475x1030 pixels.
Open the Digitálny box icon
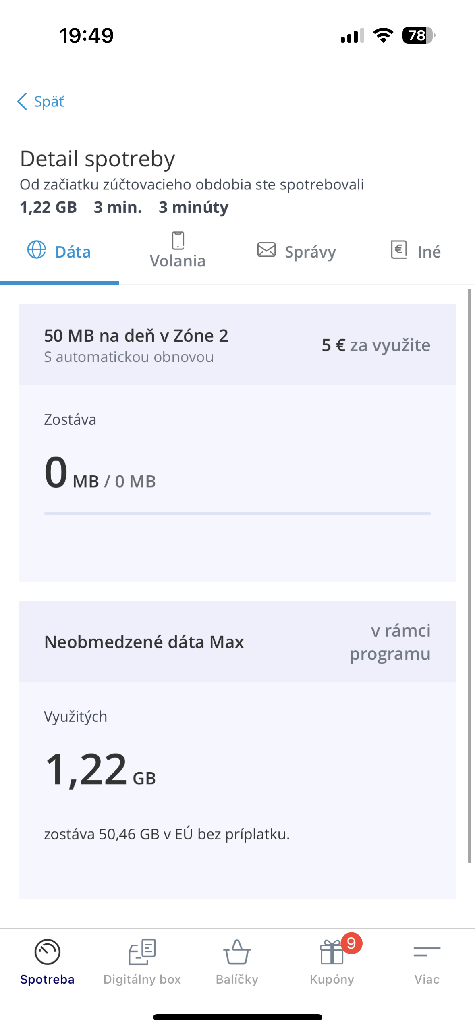142,951
